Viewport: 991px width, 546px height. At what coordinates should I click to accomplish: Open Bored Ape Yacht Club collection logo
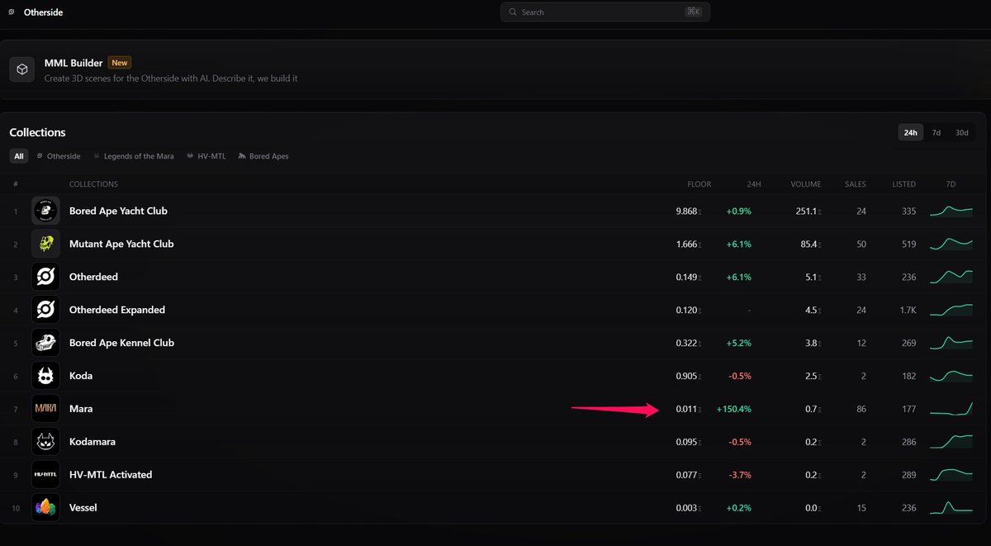(x=45, y=211)
